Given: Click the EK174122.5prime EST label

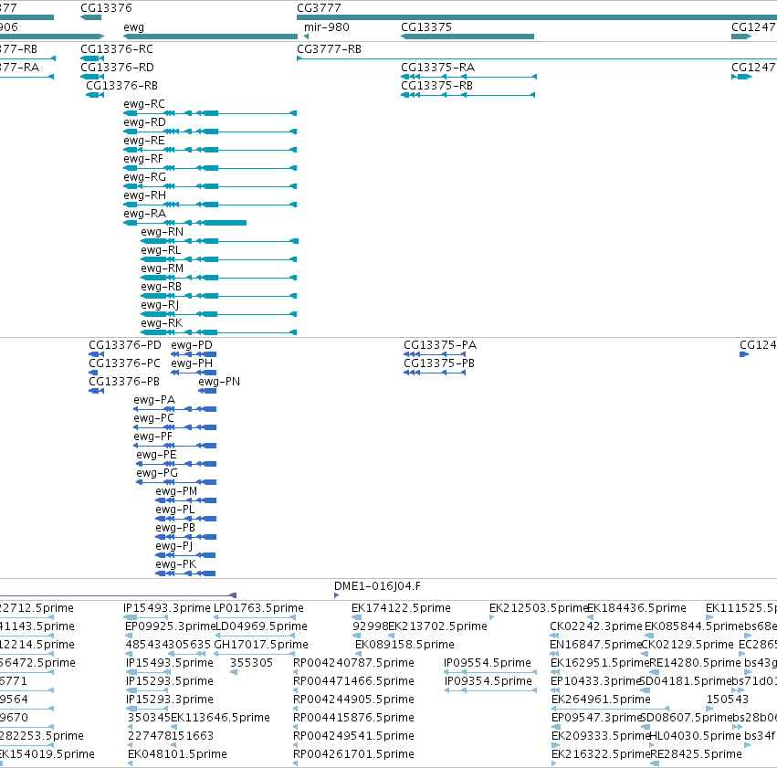Looking at the screenshot, I should [x=402, y=608].
